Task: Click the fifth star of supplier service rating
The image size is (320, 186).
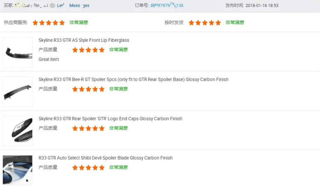Action: pos(62,23)
